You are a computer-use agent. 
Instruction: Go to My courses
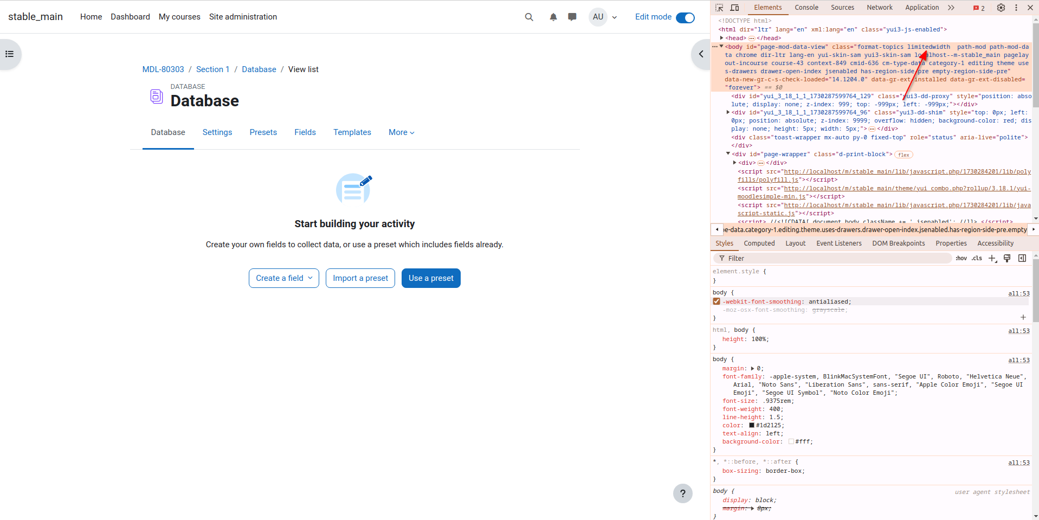(x=179, y=17)
